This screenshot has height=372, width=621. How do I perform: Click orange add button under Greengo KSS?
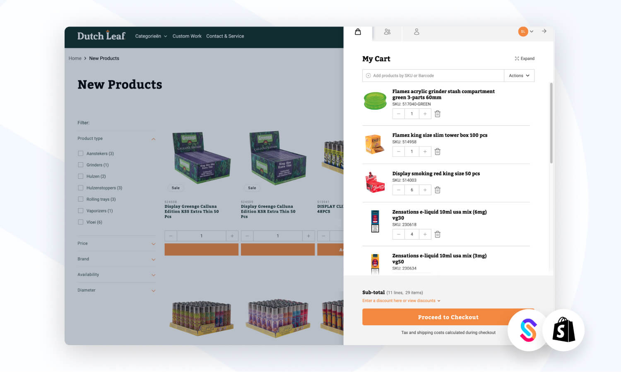coord(201,250)
